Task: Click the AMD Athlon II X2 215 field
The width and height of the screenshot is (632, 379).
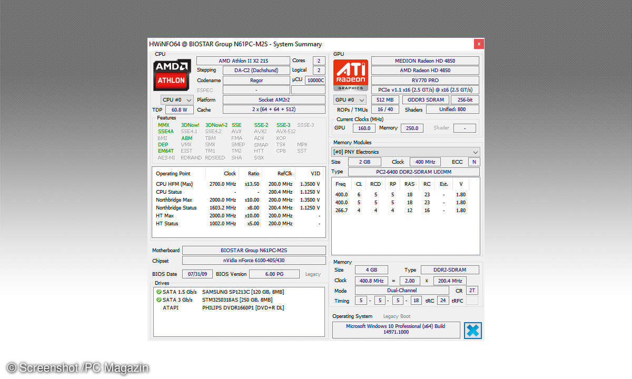Action: [243, 61]
